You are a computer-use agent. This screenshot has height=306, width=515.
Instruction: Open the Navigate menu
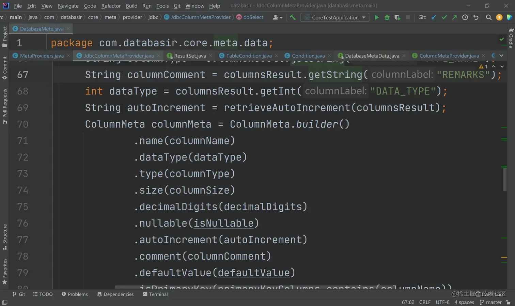click(x=68, y=6)
